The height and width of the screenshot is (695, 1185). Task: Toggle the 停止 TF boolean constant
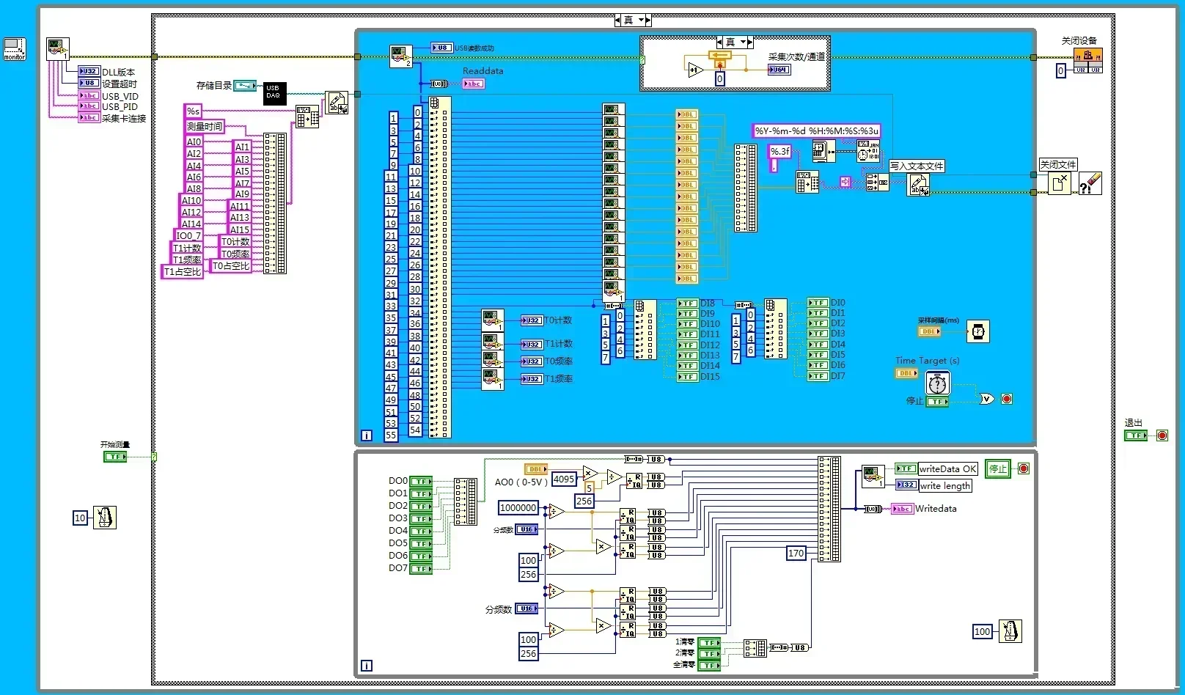click(937, 402)
